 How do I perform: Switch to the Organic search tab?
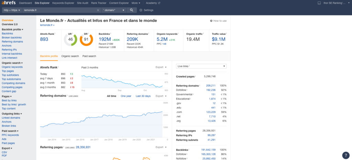70,56
